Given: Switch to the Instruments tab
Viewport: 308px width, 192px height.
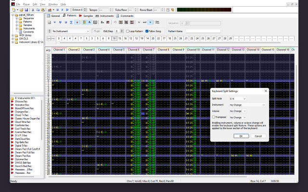Looking at the screenshot, I should [105, 16].
